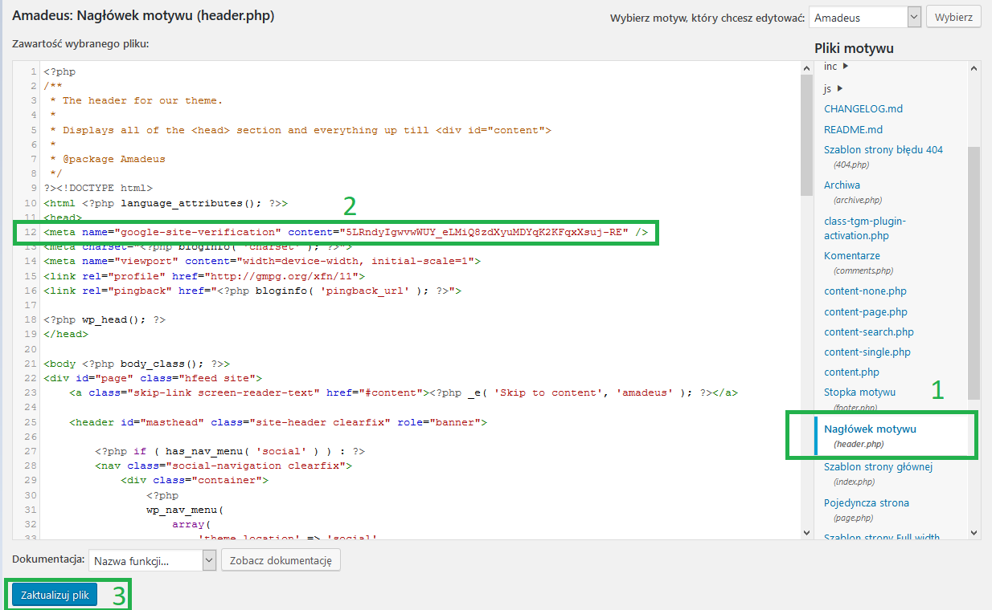Open the Komentarze template file
Screen dimensions: 992x610
(851, 255)
